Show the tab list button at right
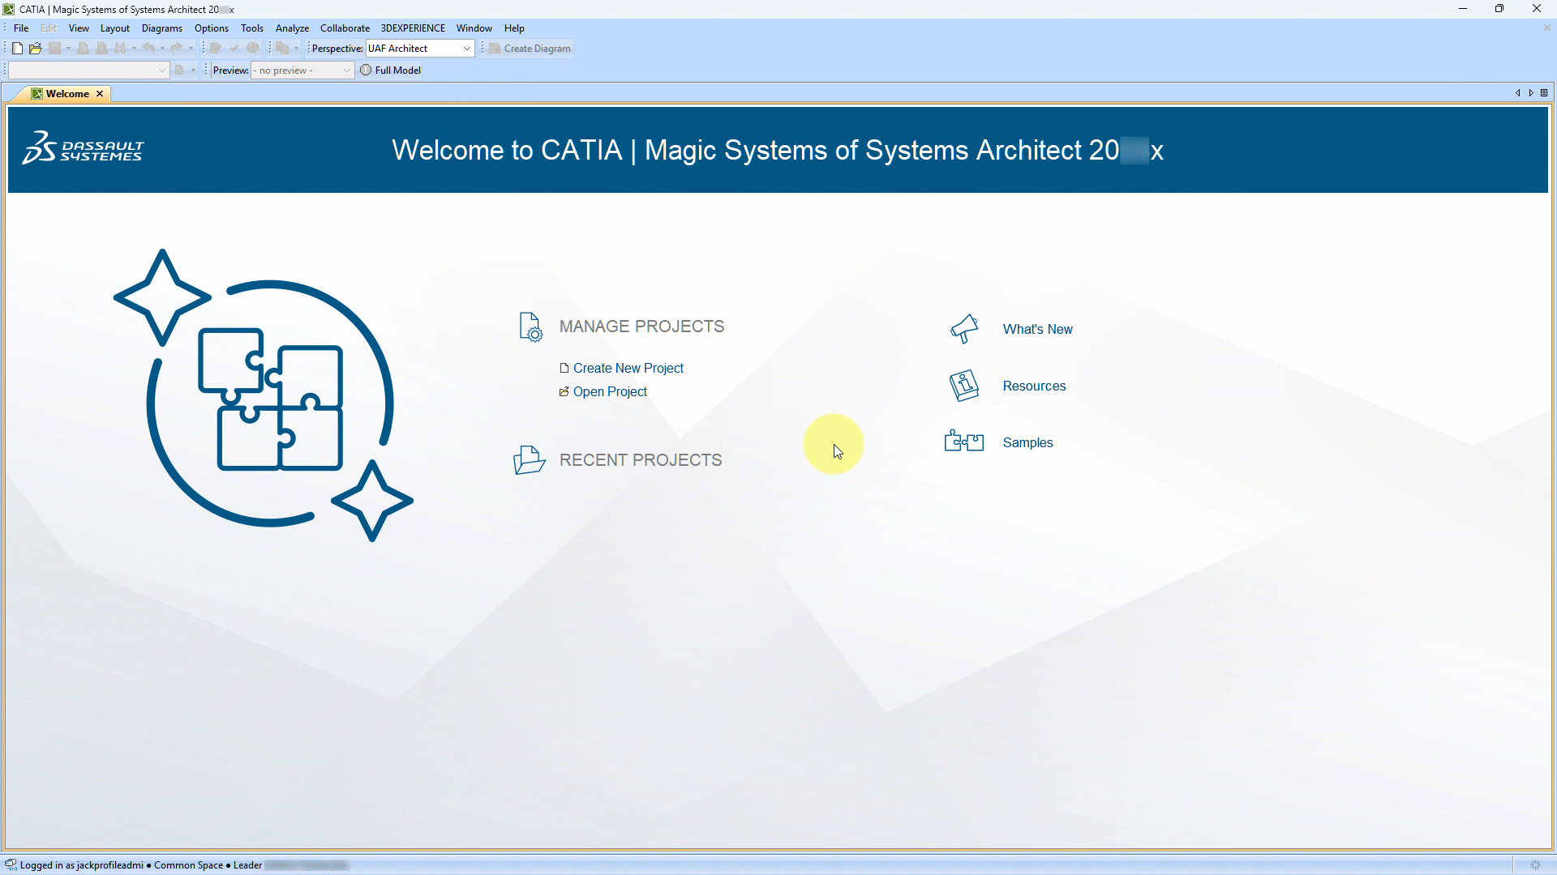This screenshot has height=875, width=1557. 1544,93
